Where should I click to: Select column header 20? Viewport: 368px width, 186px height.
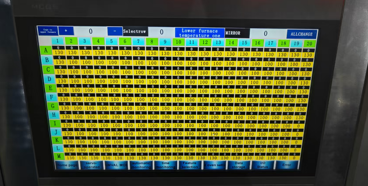pos(309,44)
